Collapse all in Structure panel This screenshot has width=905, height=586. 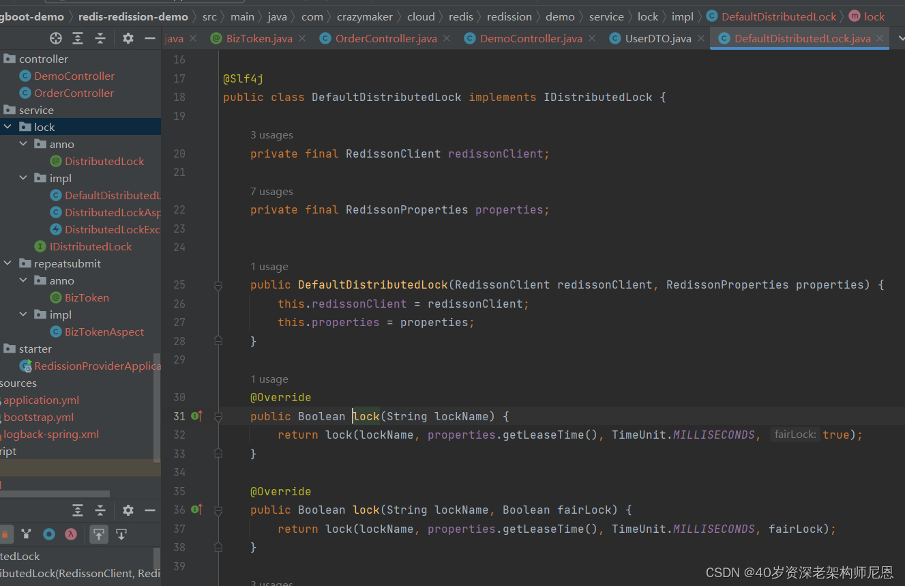pos(100,510)
